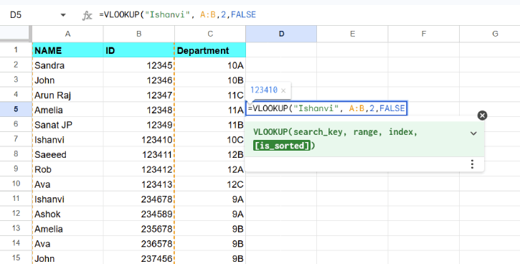Click John in row 15
Screen dimensions: 520x264
pyautogui.click(x=67, y=258)
